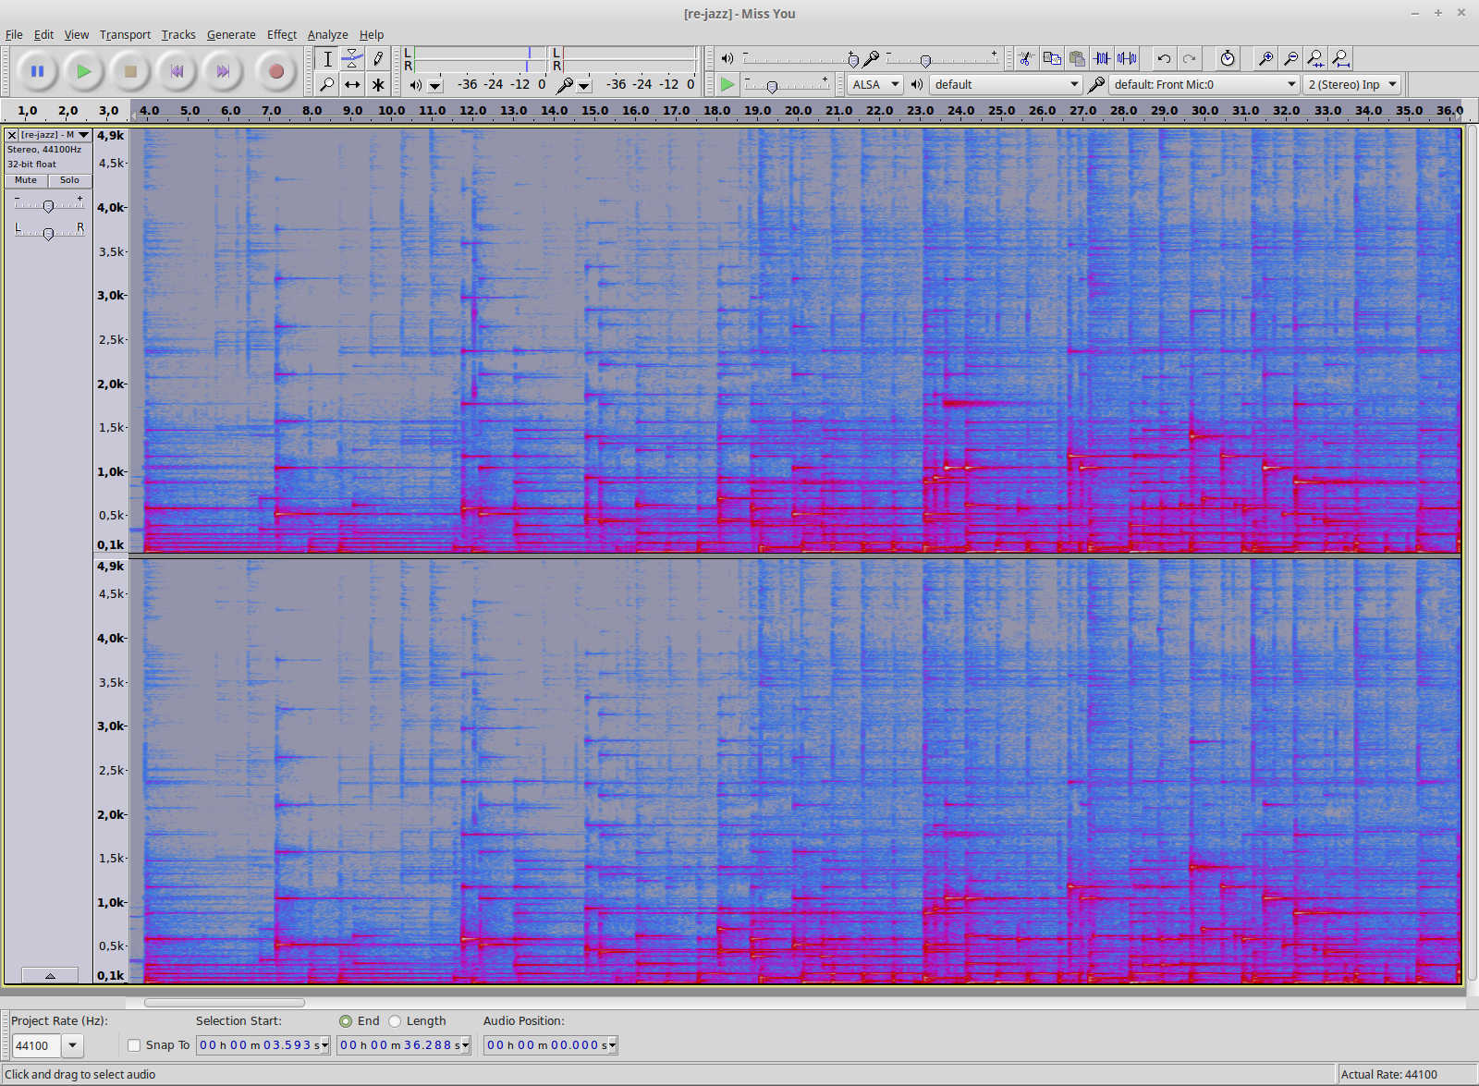Open Audio Position time format dropdown
The width and height of the screenshot is (1479, 1086).
(x=612, y=1045)
